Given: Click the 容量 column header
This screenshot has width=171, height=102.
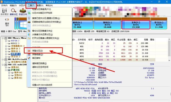Looking at the screenshot, I should (x=146, y=40).
